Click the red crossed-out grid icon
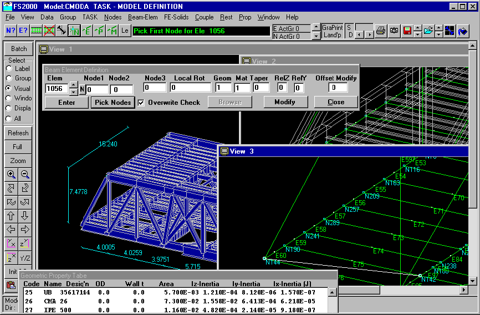Screen dimensions: 480x315 [49, 31]
